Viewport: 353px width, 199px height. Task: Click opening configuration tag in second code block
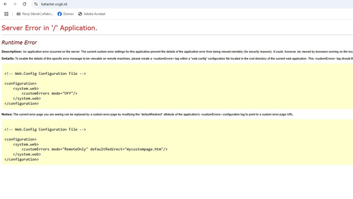click(x=21, y=139)
